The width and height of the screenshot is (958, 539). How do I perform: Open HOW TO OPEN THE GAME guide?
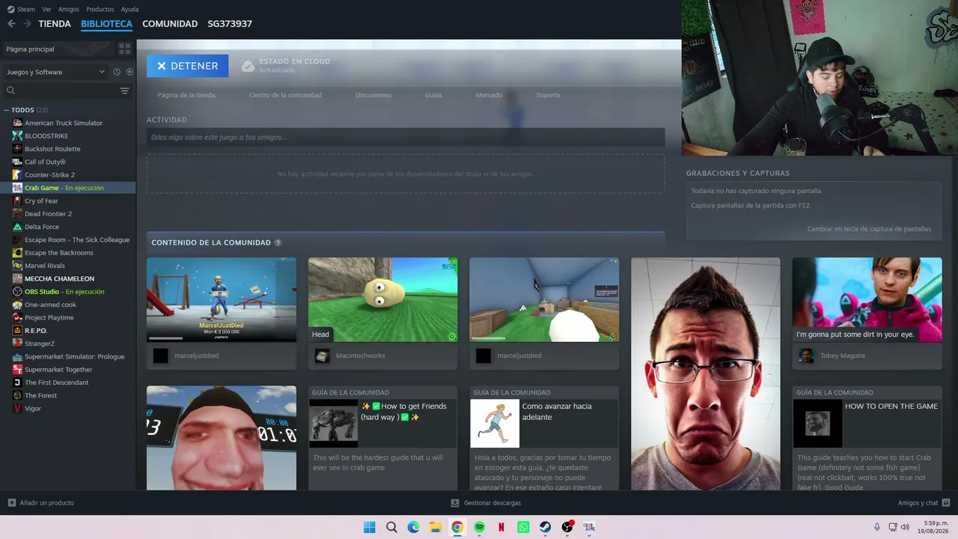point(867,438)
